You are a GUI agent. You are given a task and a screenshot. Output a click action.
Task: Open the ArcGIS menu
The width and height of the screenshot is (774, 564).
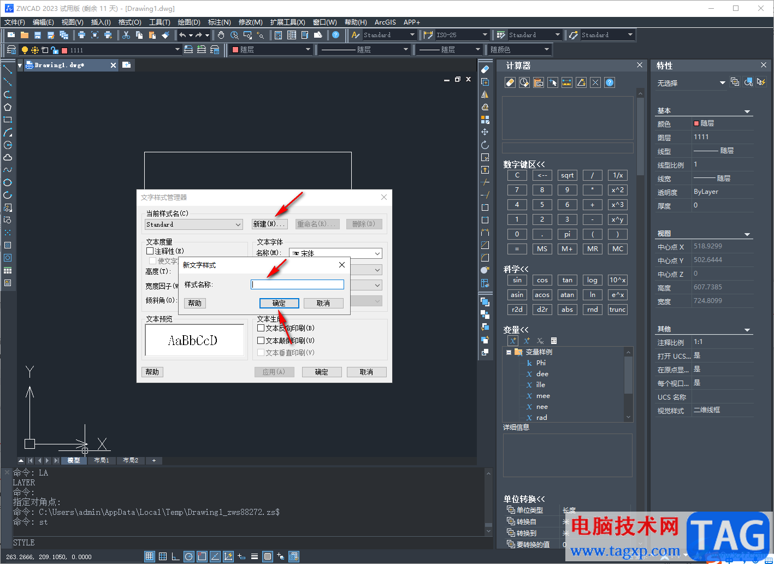(385, 22)
